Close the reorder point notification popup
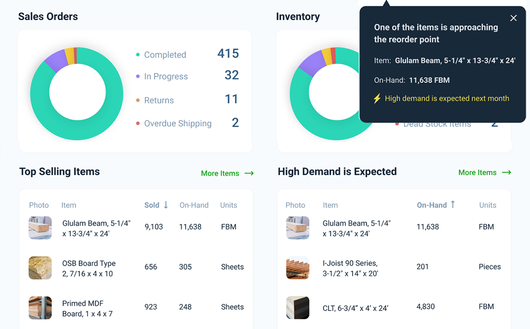Viewport: 530px width, 329px height. pyautogui.click(x=513, y=18)
